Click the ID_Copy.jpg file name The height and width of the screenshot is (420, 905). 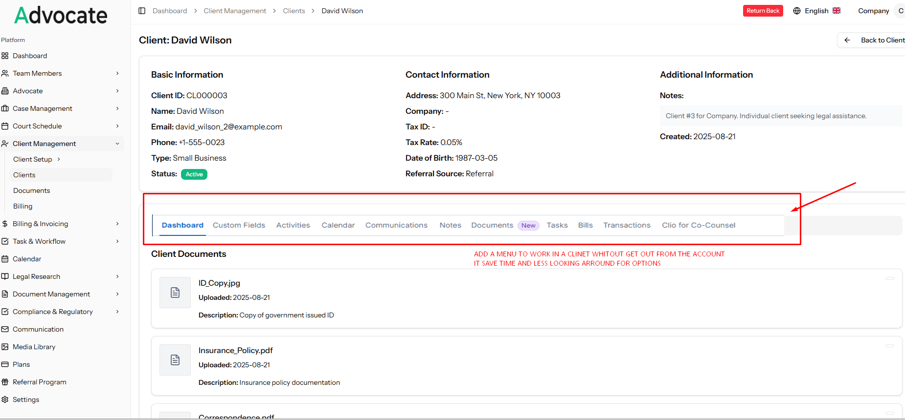(x=219, y=283)
